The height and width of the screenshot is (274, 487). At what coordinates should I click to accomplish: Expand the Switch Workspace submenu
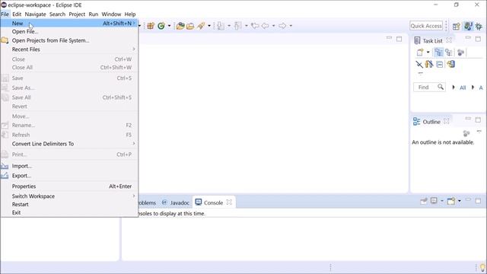(x=69, y=196)
